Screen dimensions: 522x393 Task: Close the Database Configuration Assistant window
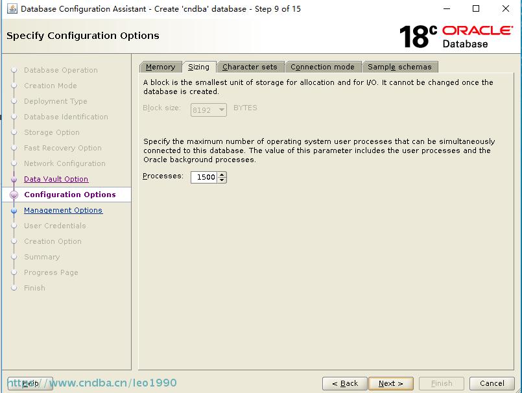point(506,8)
